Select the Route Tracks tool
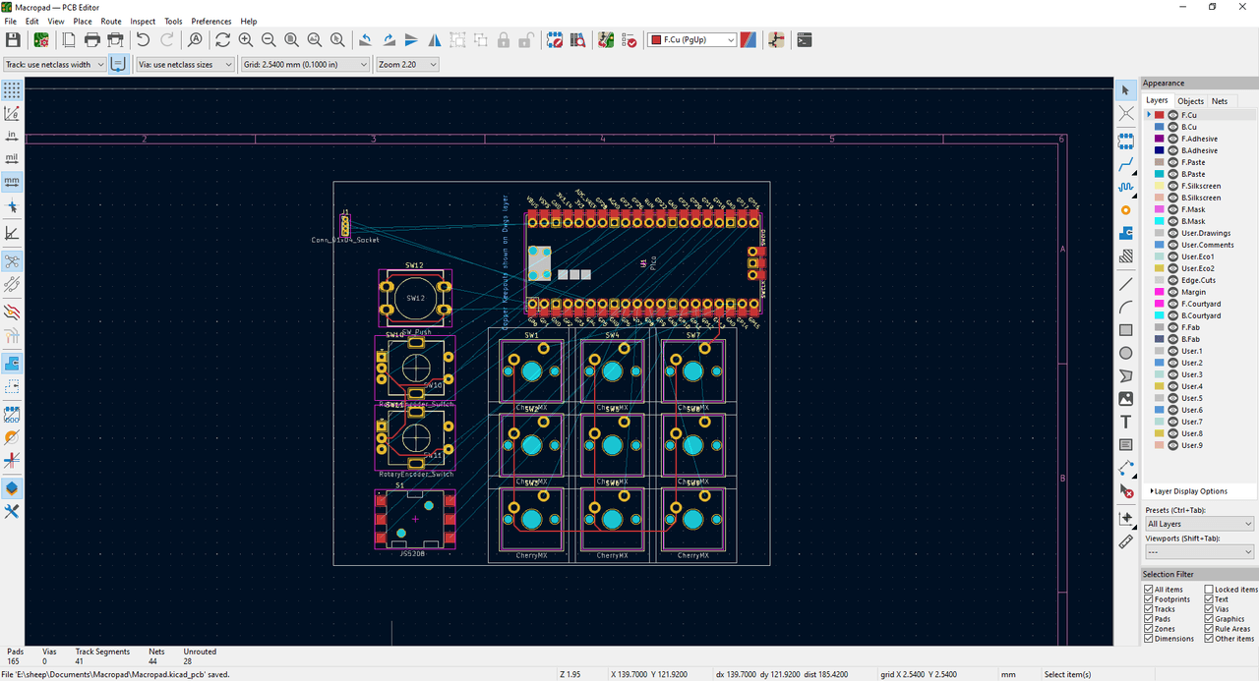This screenshot has height=681, width=1259. tap(1126, 164)
